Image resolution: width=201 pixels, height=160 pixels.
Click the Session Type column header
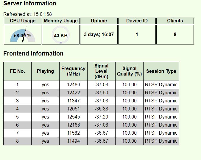pos(161,71)
